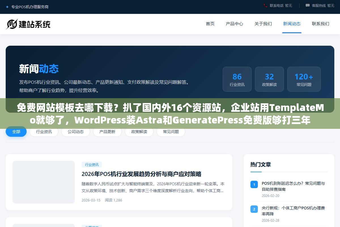Select the 全部 category filter
The width and height of the screenshot is (340, 227).
coord(16,132)
